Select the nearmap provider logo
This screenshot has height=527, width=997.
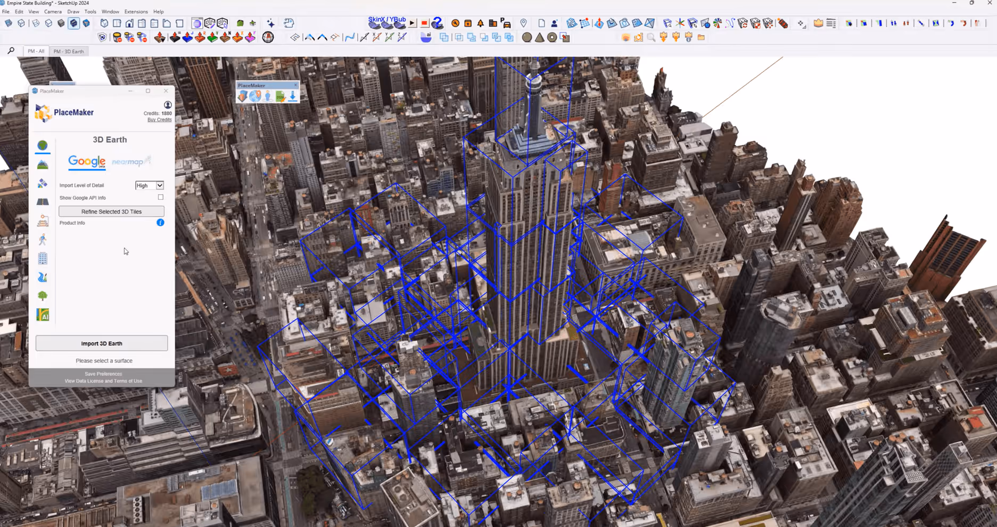point(131,161)
